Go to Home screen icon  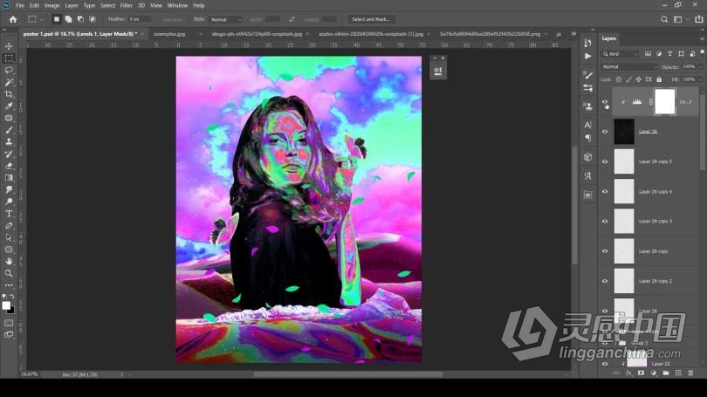13,19
